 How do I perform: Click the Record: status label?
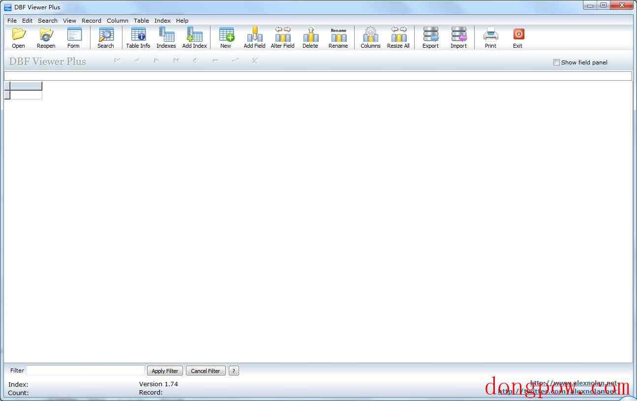[151, 392]
